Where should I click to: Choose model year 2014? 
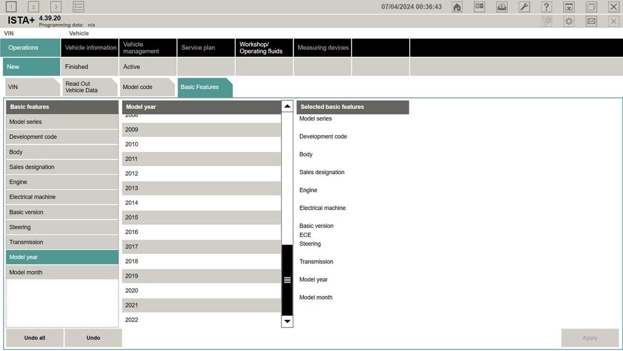click(x=201, y=203)
